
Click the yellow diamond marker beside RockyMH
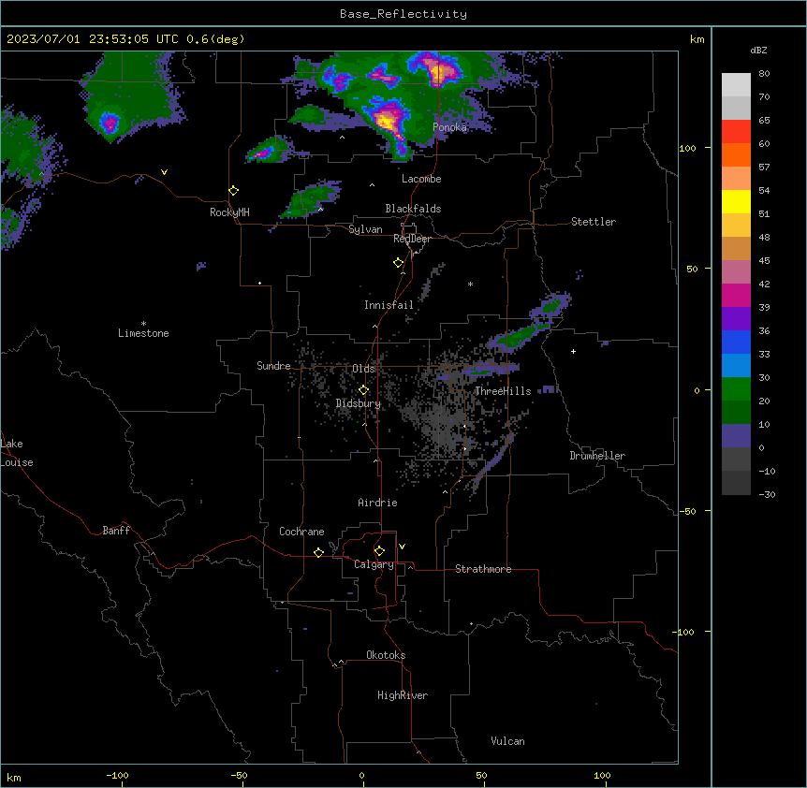click(x=234, y=191)
